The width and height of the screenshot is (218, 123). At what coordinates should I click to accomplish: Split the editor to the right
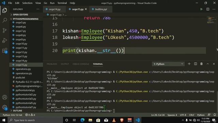coord(208,9)
